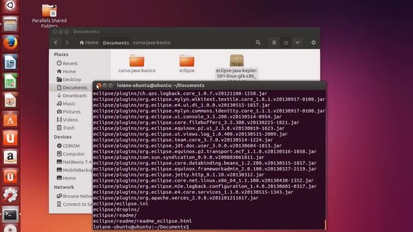Click Documents in the path bar
This screenshot has width=413, height=232.
tap(116, 43)
